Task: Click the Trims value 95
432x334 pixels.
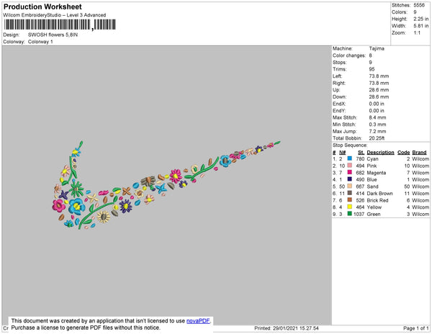Action: (x=372, y=69)
